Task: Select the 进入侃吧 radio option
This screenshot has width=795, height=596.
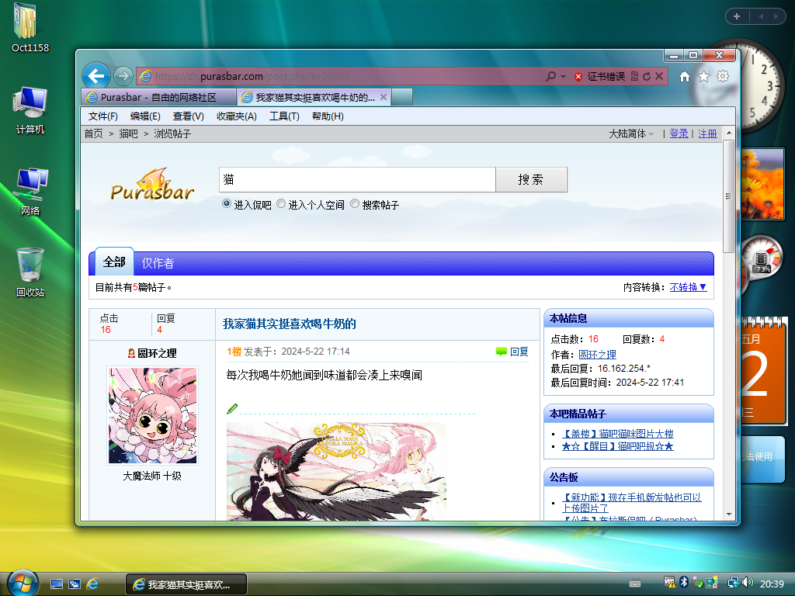Action: coord(227,204)
